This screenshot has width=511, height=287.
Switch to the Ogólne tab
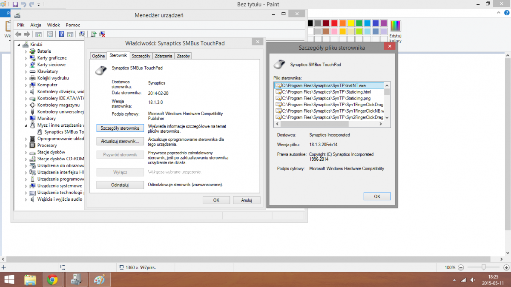point(98,56)
